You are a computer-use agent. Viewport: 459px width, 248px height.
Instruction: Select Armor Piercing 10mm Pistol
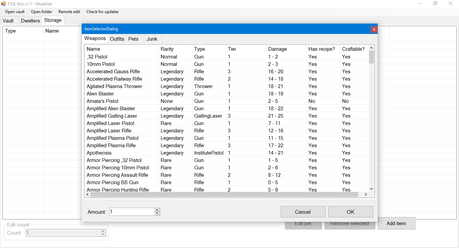[x=226, y=168]
